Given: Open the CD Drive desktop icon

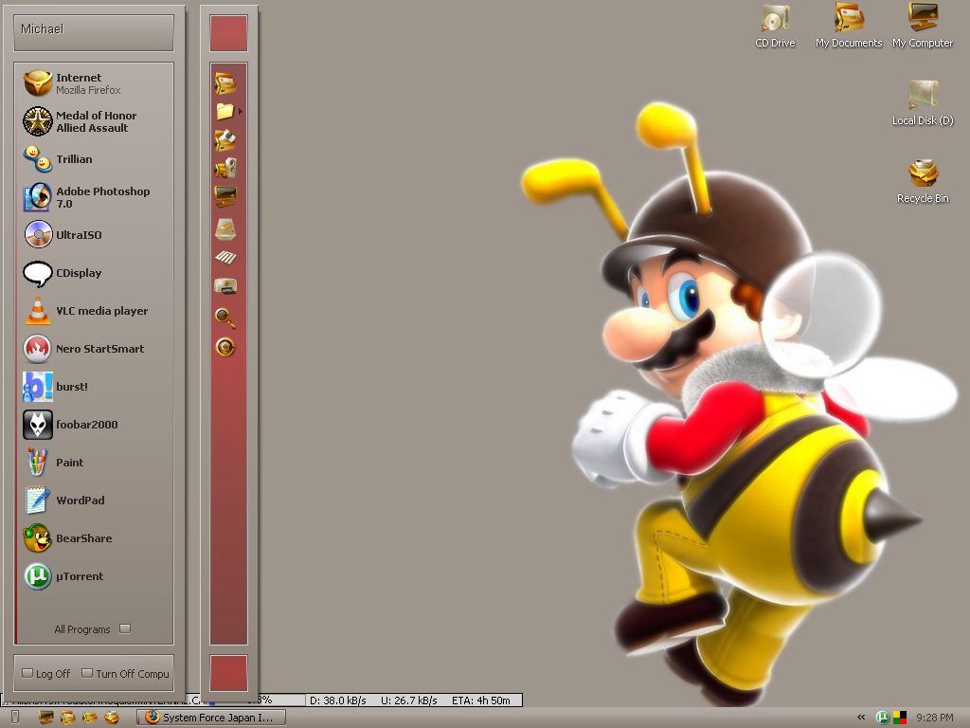Looking at the screenshot, I should pos(775,27).
